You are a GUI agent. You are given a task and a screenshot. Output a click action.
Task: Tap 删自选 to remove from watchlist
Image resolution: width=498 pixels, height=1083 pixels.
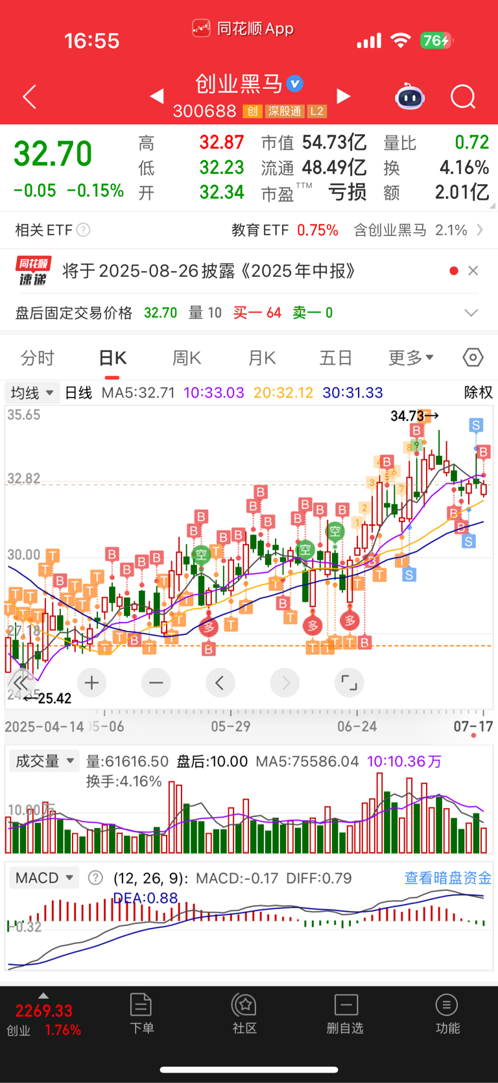(x=345, y=1014)
